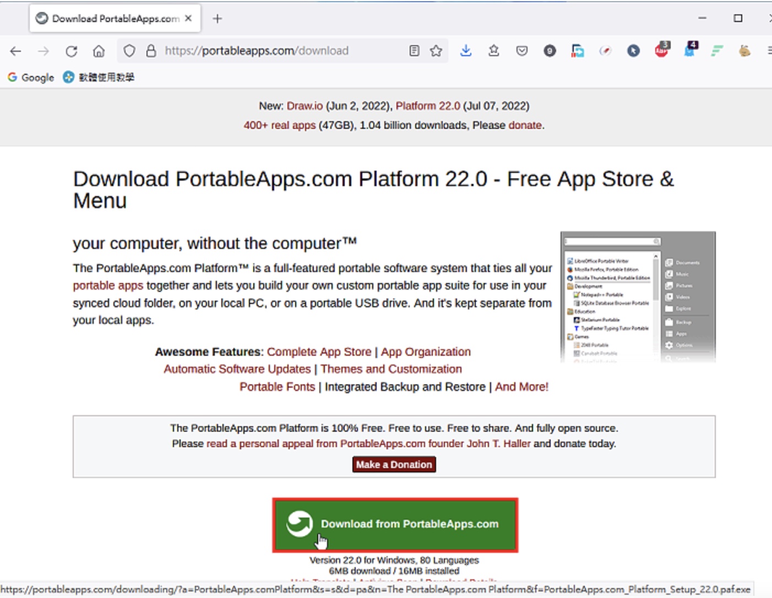This screenshot has height=598, width=772.
Task: Toggle reader view icon in address bar
Action: (414, 51)
